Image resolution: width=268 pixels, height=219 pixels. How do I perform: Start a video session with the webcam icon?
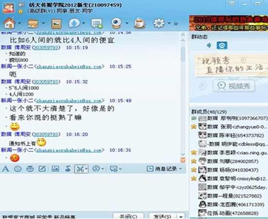(x=116, y=23)
